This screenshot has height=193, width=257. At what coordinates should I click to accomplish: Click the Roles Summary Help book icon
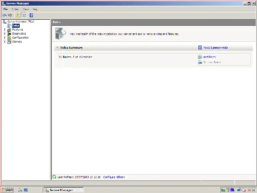coord(200,47)
